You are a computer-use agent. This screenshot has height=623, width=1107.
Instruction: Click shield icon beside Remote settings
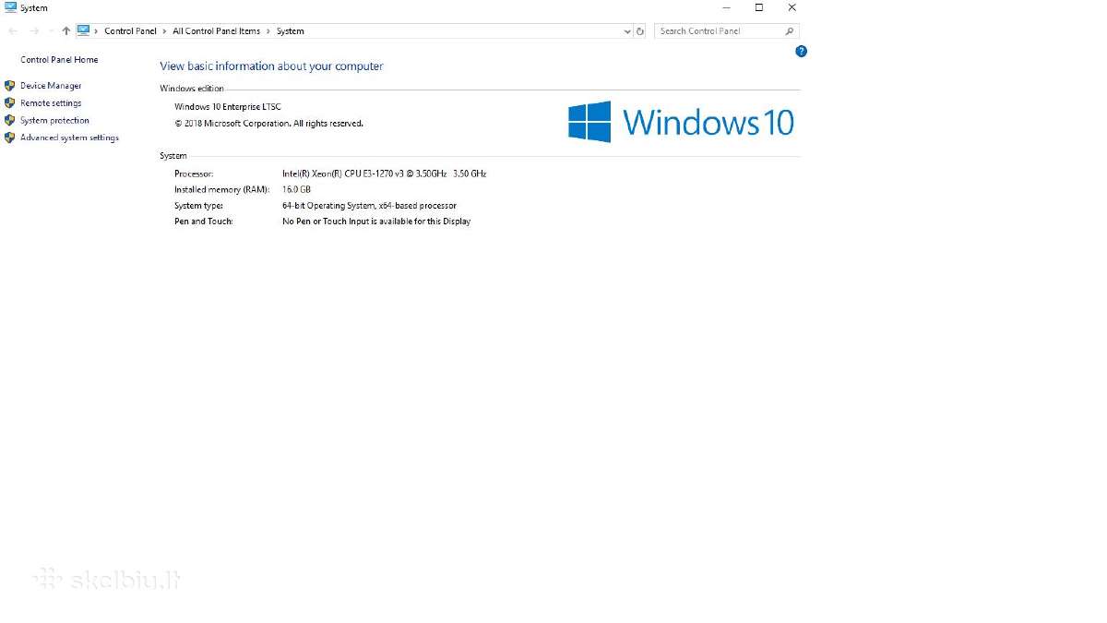click(10, 103)
